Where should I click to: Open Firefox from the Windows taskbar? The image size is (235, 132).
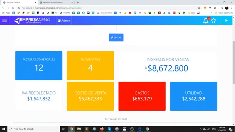point(102,129)
